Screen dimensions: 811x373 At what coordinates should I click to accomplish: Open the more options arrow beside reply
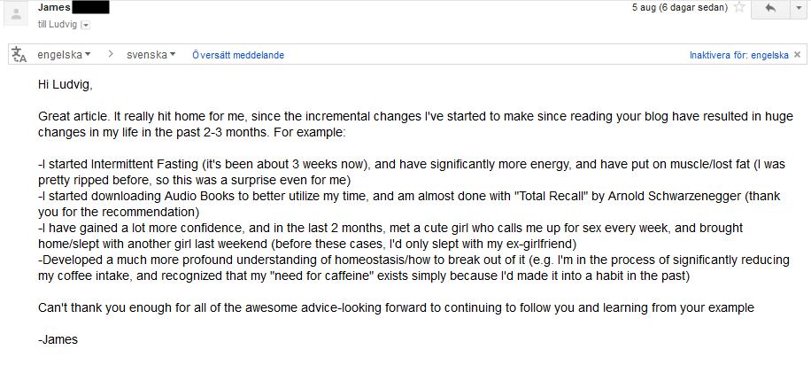pyautogui.click(x=798, y=8)
